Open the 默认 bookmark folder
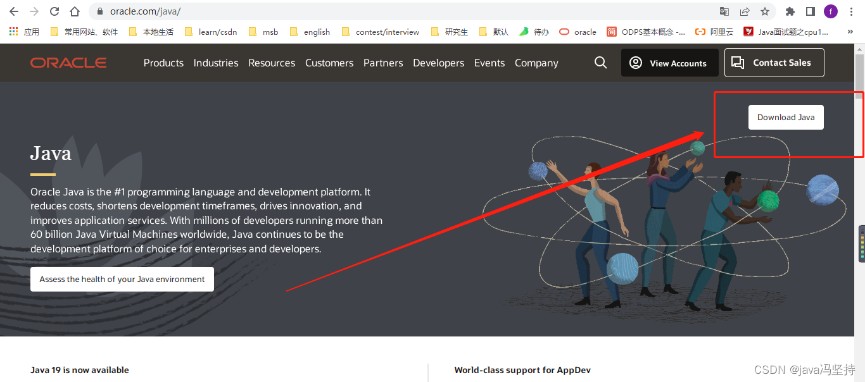 [494, 32]
